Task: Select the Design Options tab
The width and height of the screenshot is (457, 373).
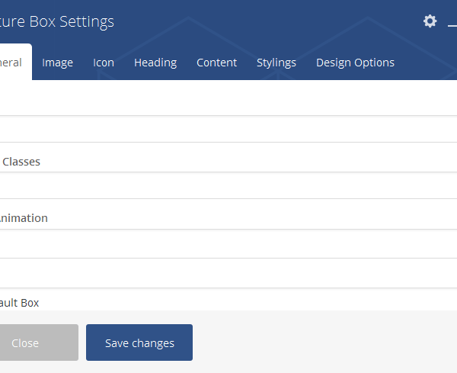Action: click(355, 63)
